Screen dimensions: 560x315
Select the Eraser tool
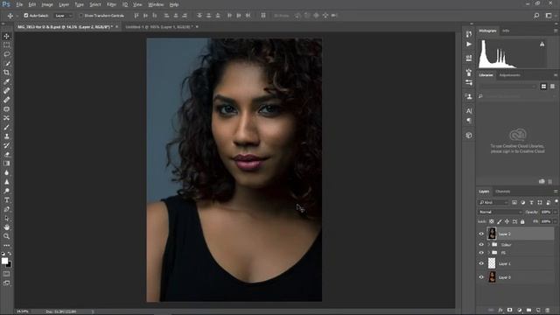click(6, 155)
